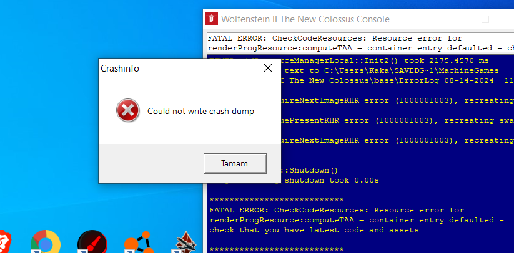Click the 'check that you have latest code' line

click(314, 230)
